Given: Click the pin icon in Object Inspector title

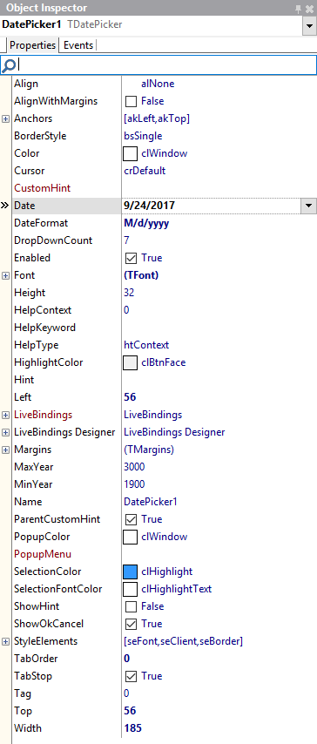Looking at the screenshot, I should click(298, 8).
